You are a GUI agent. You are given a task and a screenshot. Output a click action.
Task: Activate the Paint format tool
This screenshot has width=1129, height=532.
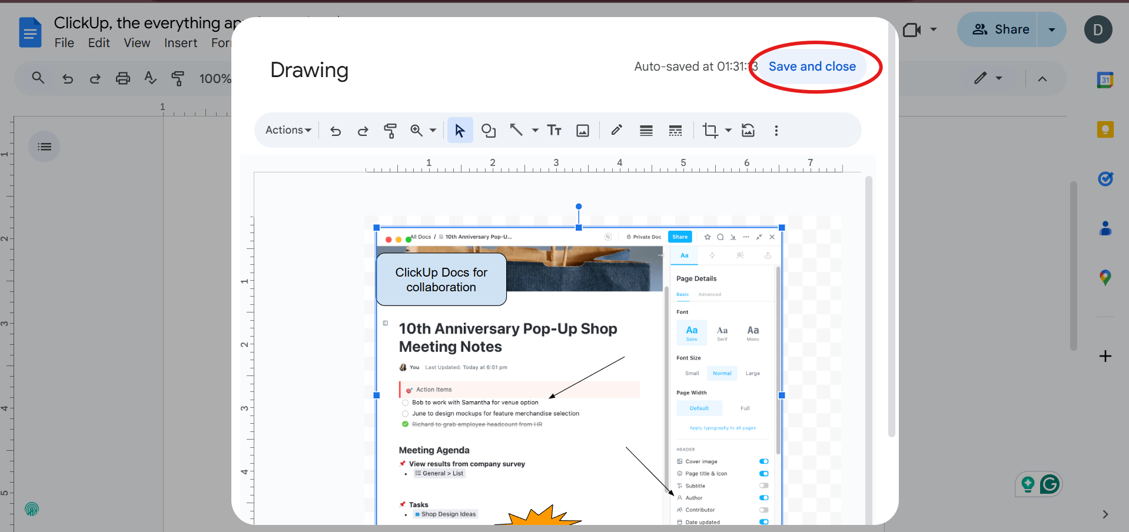[390, 130]
